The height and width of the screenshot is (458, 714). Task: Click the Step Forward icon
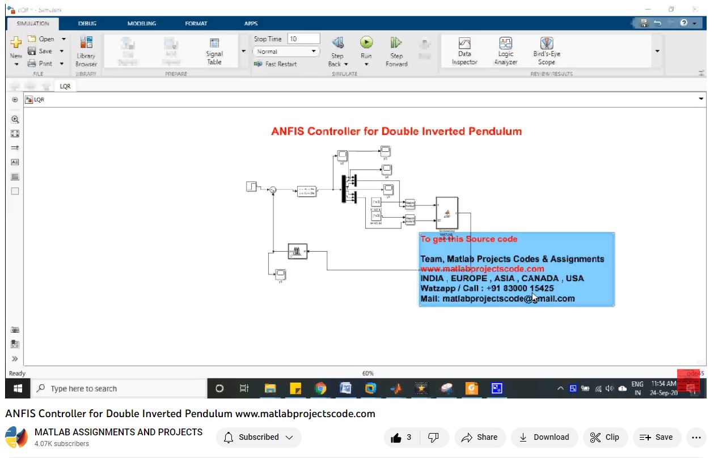click(x=396, y=44)
